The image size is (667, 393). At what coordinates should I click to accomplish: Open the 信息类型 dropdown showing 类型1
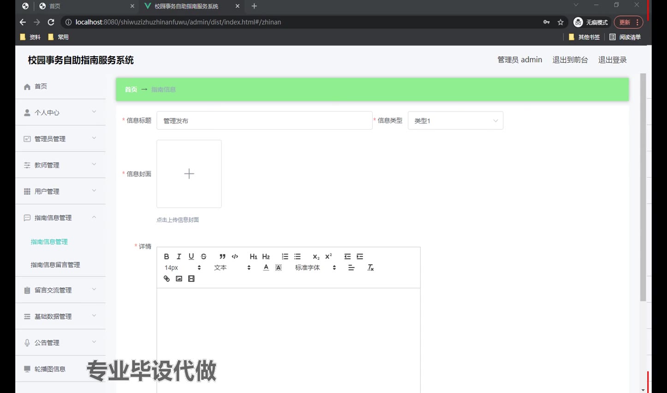pos(455,121)
